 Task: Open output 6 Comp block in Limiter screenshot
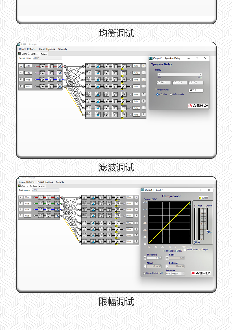118,229
